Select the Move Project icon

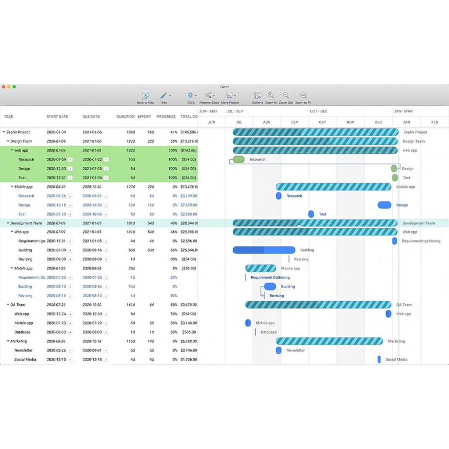(229, 95)
